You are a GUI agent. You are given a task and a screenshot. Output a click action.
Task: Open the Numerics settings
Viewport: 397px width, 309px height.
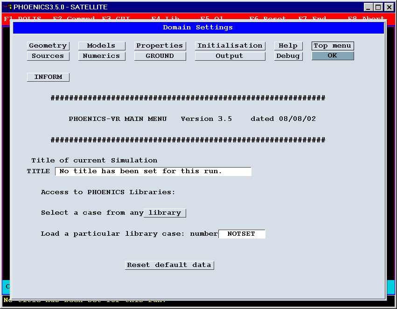pos(101,56)
